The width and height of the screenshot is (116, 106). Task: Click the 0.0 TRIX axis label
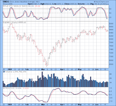point(110,95)
